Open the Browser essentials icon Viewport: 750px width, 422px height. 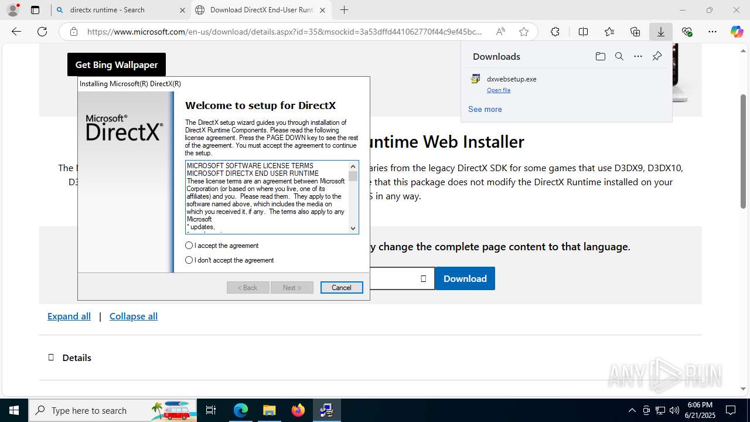tap(687, 32)
